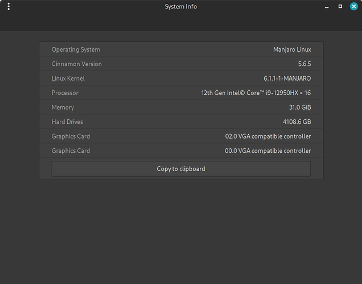Click the 31.0 GiB memory value
Viewport: 362px width, 284px height.
(x=300, y=107)
